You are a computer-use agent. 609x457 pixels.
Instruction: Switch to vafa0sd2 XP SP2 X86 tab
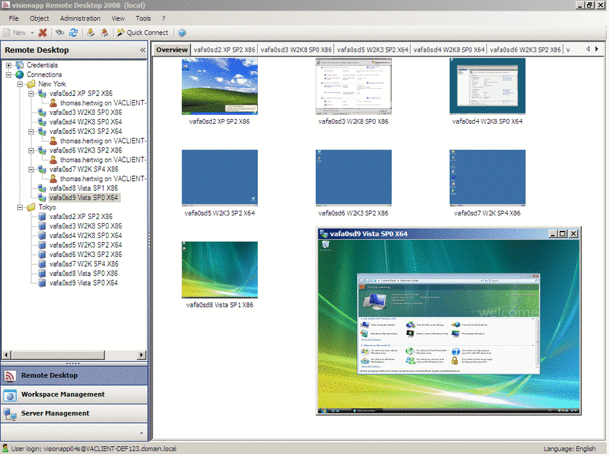pyautogui.click(x=224, y=50)
